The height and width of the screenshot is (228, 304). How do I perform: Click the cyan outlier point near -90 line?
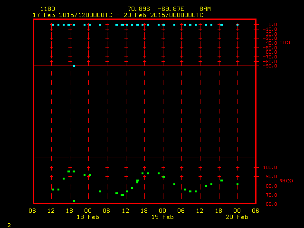(x=74, y=66)
